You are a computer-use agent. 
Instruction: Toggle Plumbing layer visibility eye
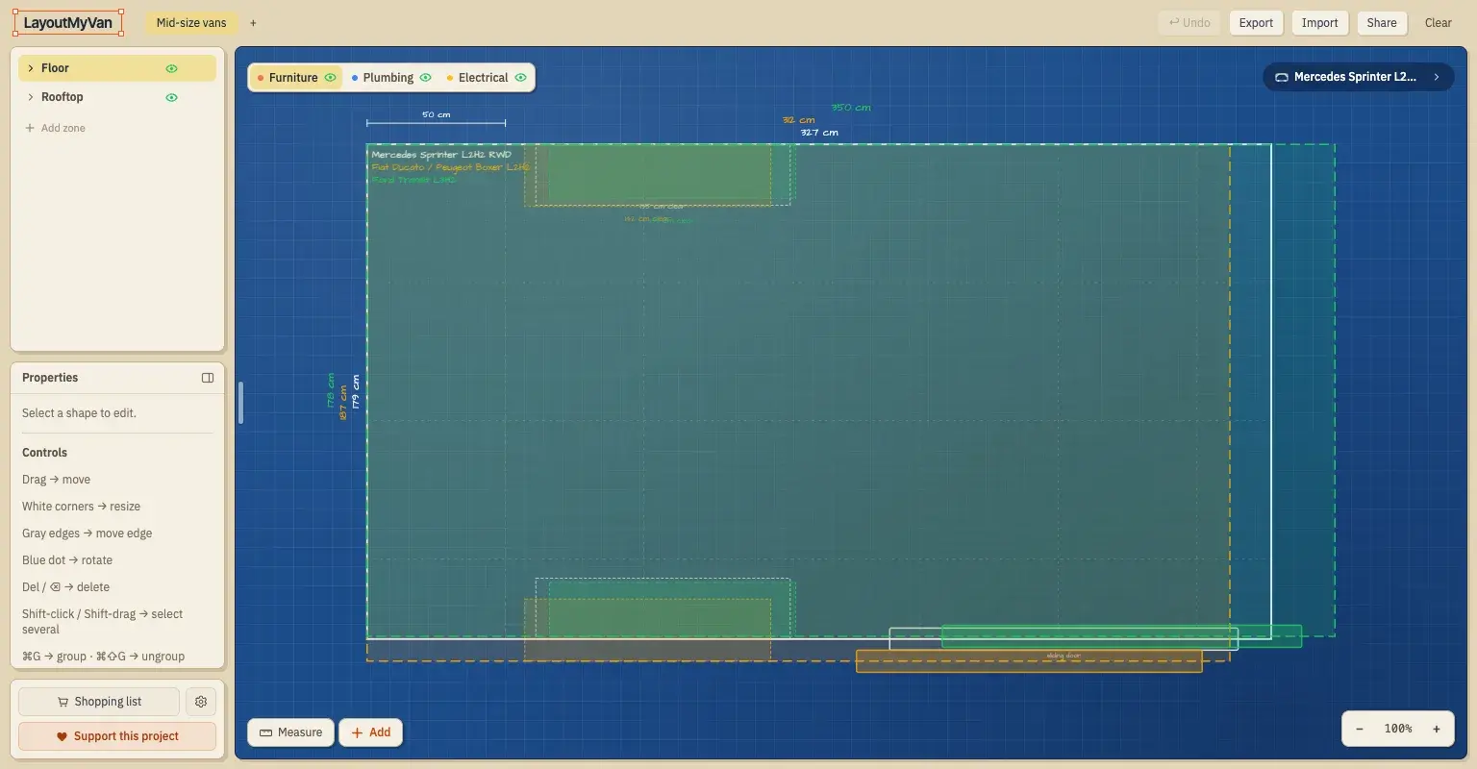[x=425, y=78]
